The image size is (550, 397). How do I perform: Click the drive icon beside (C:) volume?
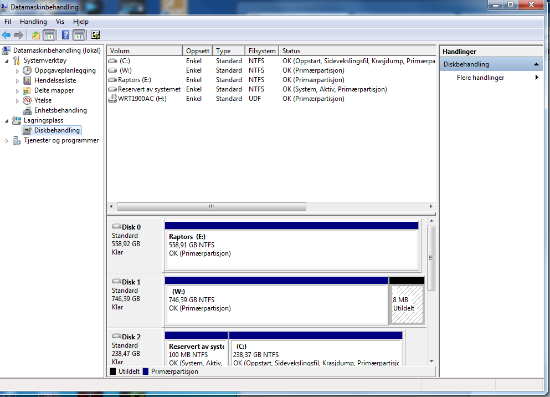pos(112,61)
